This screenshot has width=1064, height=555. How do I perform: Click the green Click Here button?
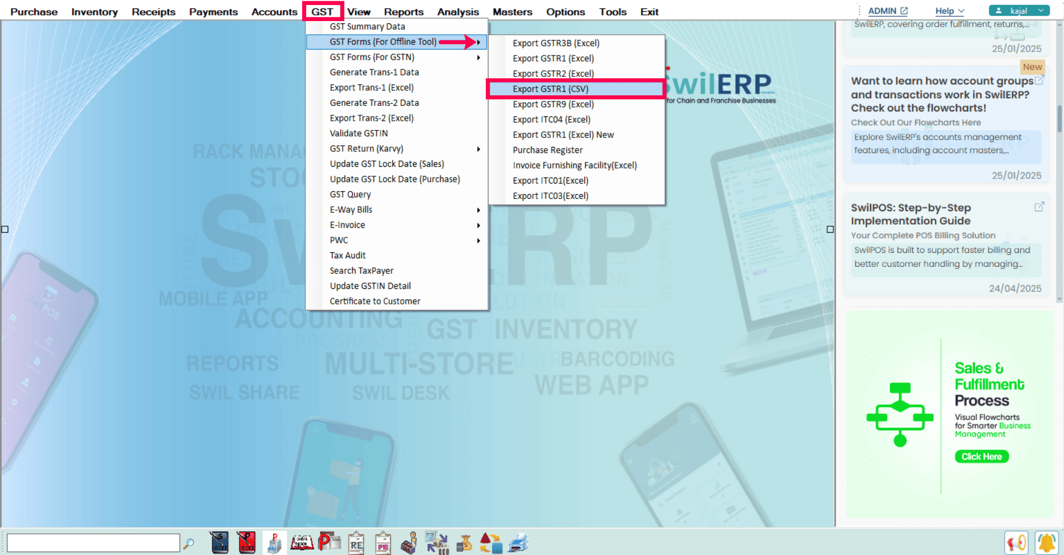981,456
